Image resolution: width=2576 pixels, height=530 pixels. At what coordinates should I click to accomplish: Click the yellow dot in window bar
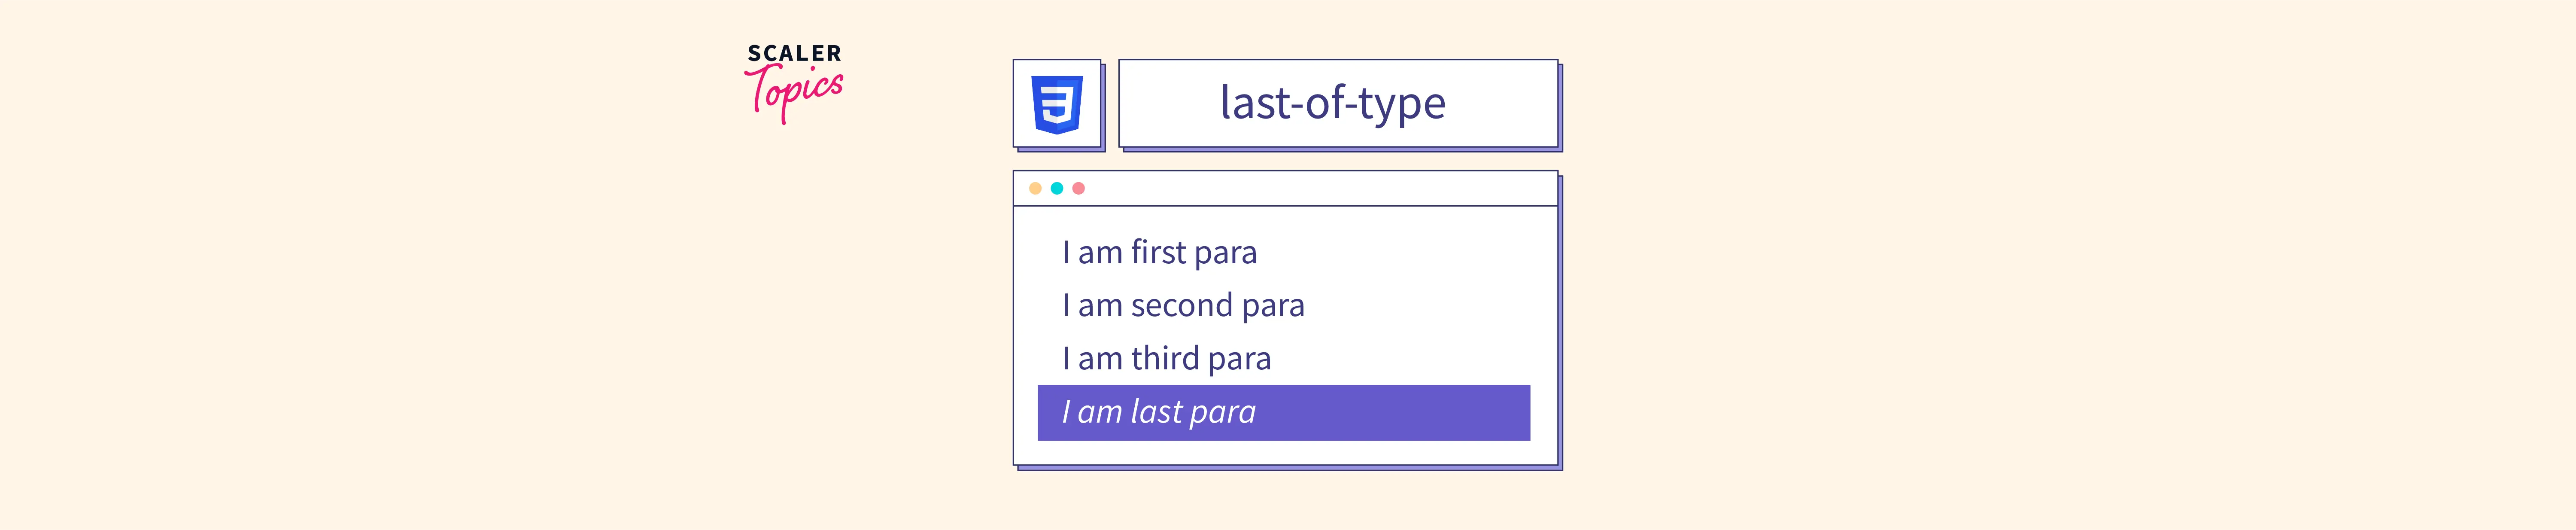(1035, 188)
